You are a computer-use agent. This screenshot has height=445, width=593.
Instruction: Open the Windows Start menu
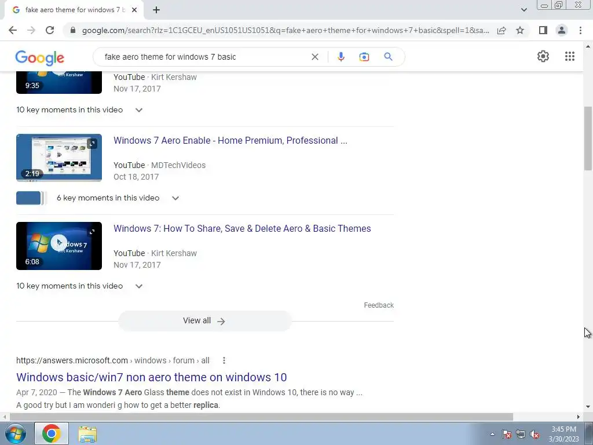[15, 433]
